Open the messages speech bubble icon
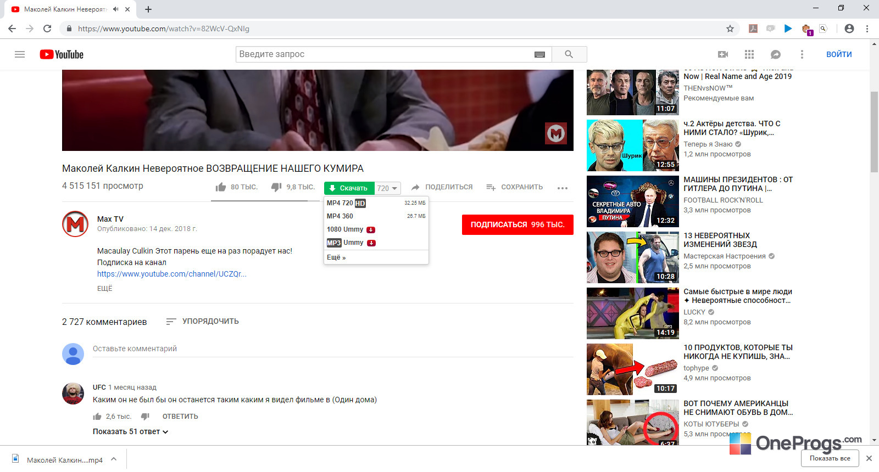This screenshot has width=879, height=472. pos(776,54)
